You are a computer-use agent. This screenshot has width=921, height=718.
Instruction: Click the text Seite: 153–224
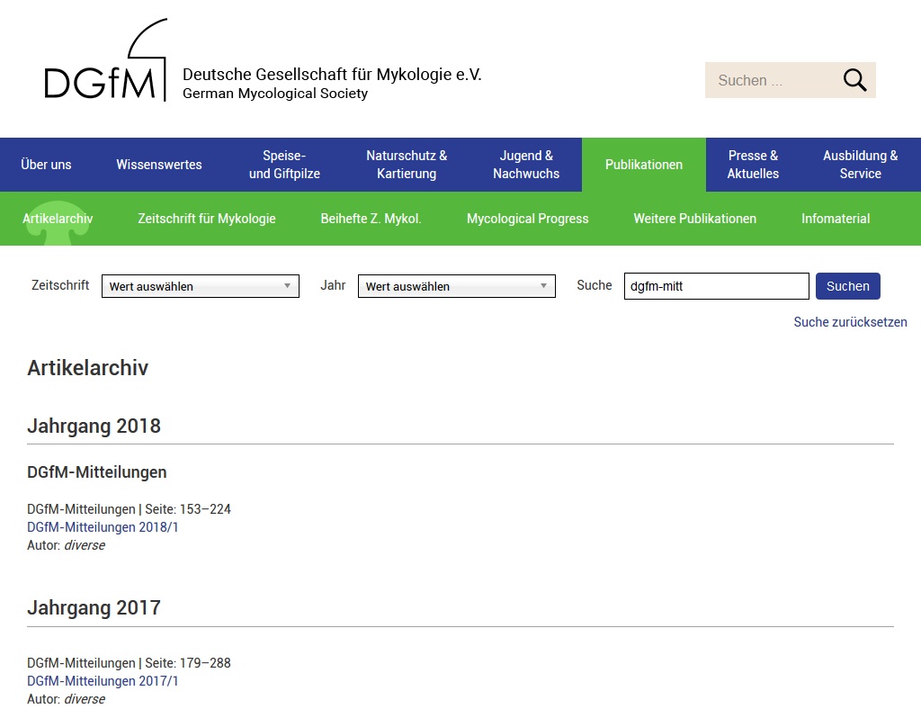click(188, 509)
